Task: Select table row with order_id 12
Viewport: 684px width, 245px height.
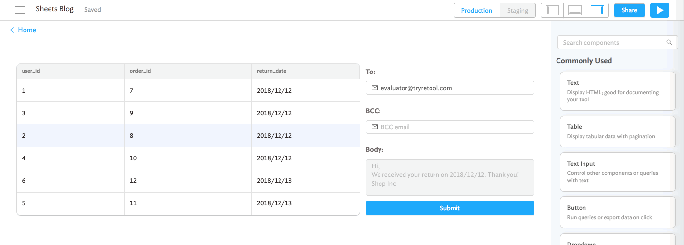Action: click(188, 181)
